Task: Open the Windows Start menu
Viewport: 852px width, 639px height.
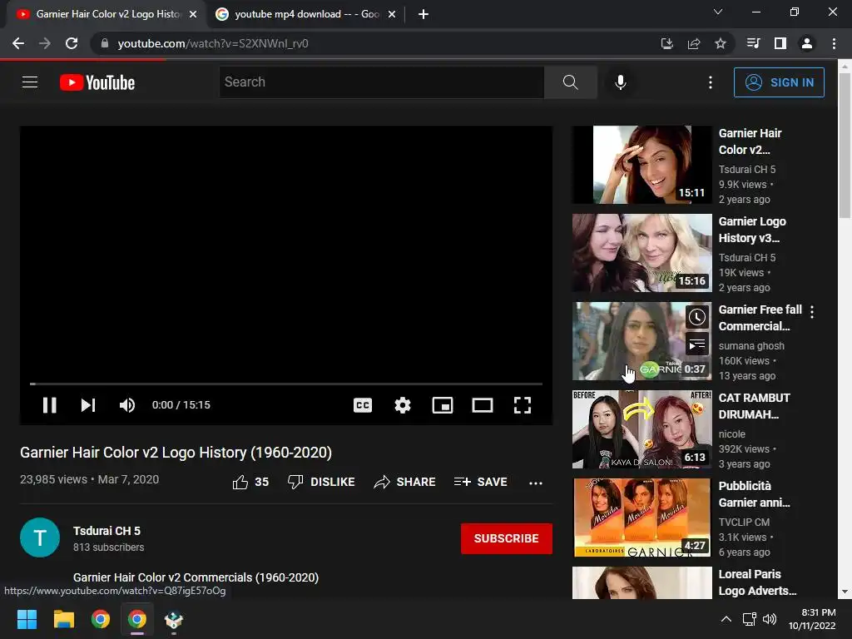Action: click(x=27, y=619)
